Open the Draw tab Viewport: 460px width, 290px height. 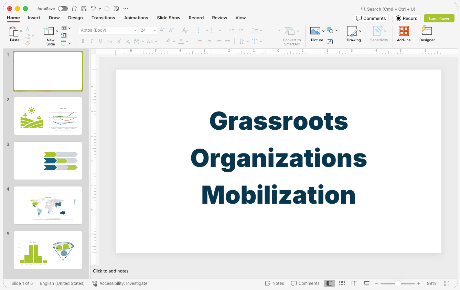point(54,18)
